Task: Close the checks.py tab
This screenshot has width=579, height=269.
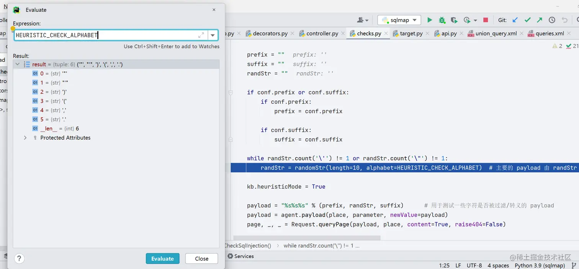Action: (x=386, y=34)
